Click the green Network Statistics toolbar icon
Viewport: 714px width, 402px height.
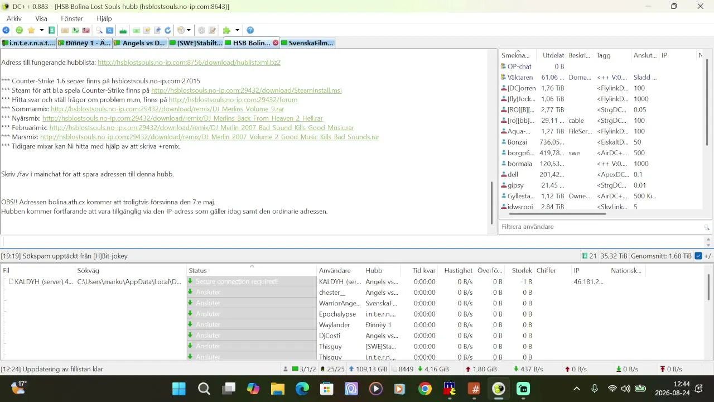click(123, 30)
